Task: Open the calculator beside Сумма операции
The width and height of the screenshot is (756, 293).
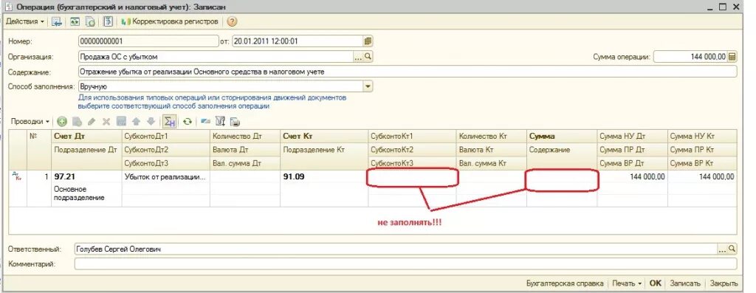Action: tap(732, 56)
